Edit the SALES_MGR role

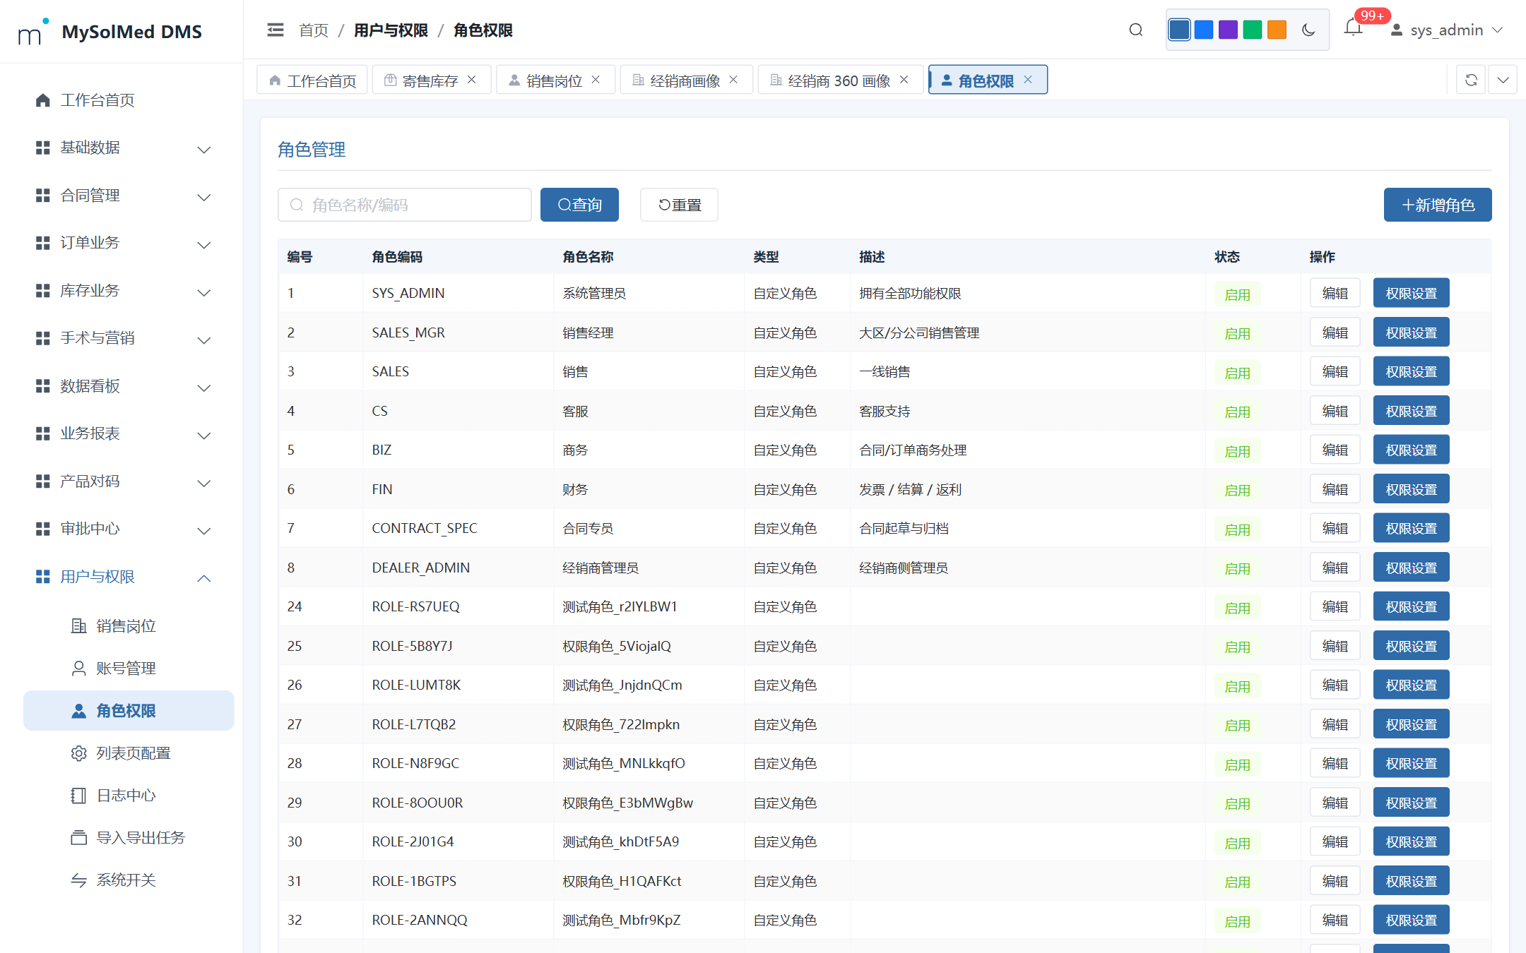coord(1335,332)
